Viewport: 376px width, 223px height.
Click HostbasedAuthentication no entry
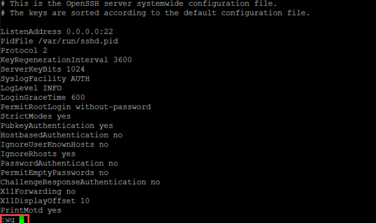click(62, 135)
